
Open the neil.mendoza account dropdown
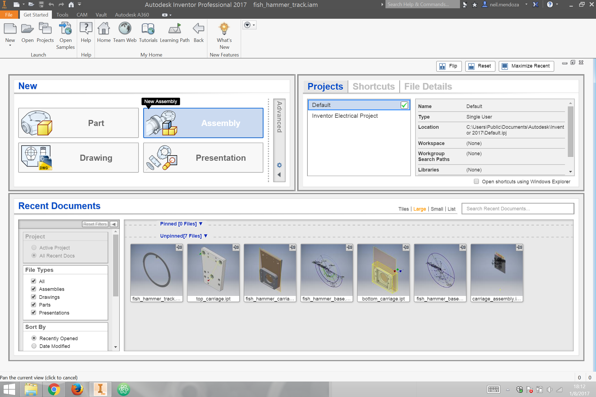526,4
